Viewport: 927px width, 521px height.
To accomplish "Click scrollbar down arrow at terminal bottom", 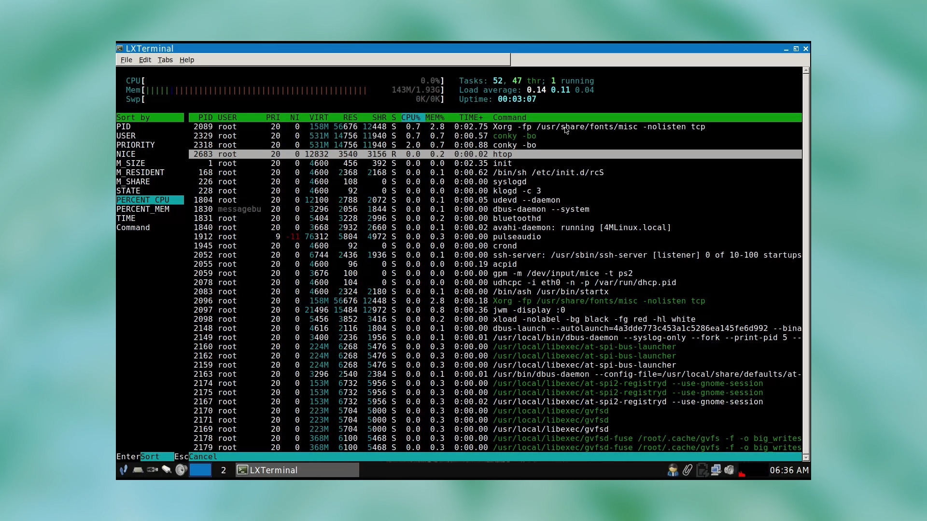I will click(806, 457).
